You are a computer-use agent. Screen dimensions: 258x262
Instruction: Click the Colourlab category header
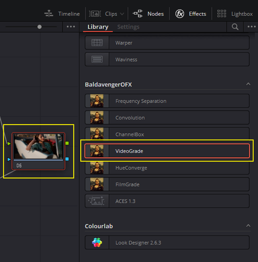point(99,226)
